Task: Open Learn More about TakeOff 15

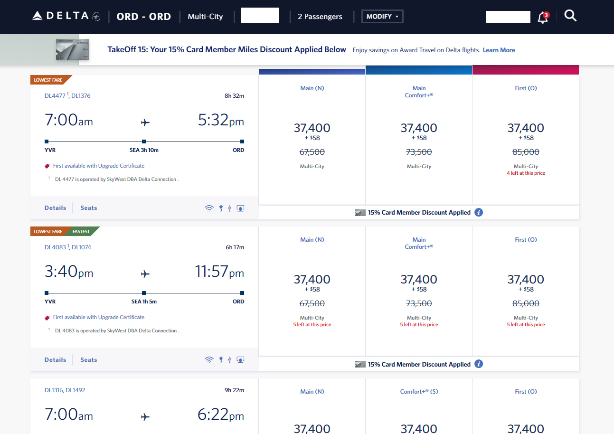Action: click(x=499, y=50)
